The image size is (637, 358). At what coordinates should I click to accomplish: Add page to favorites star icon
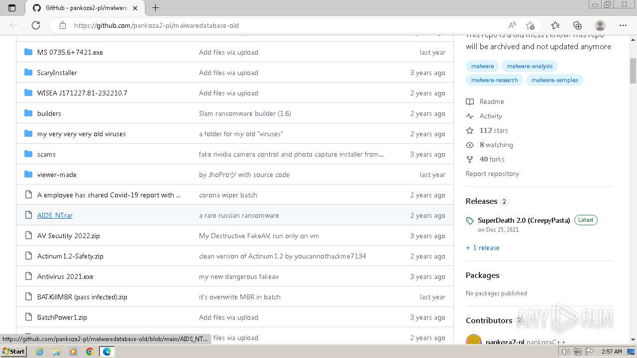(x=530, y=25)
